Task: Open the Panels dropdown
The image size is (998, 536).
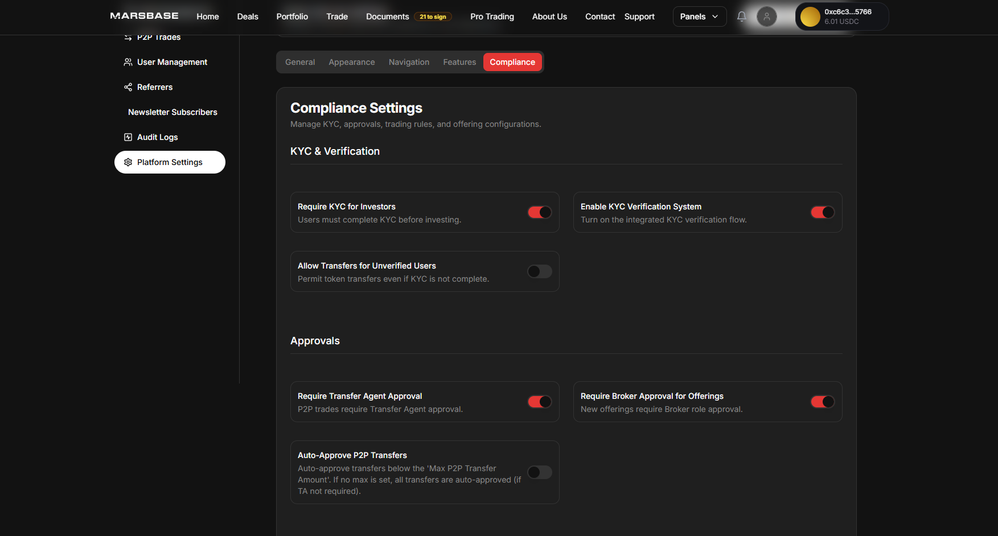Action: click(699, 17)
